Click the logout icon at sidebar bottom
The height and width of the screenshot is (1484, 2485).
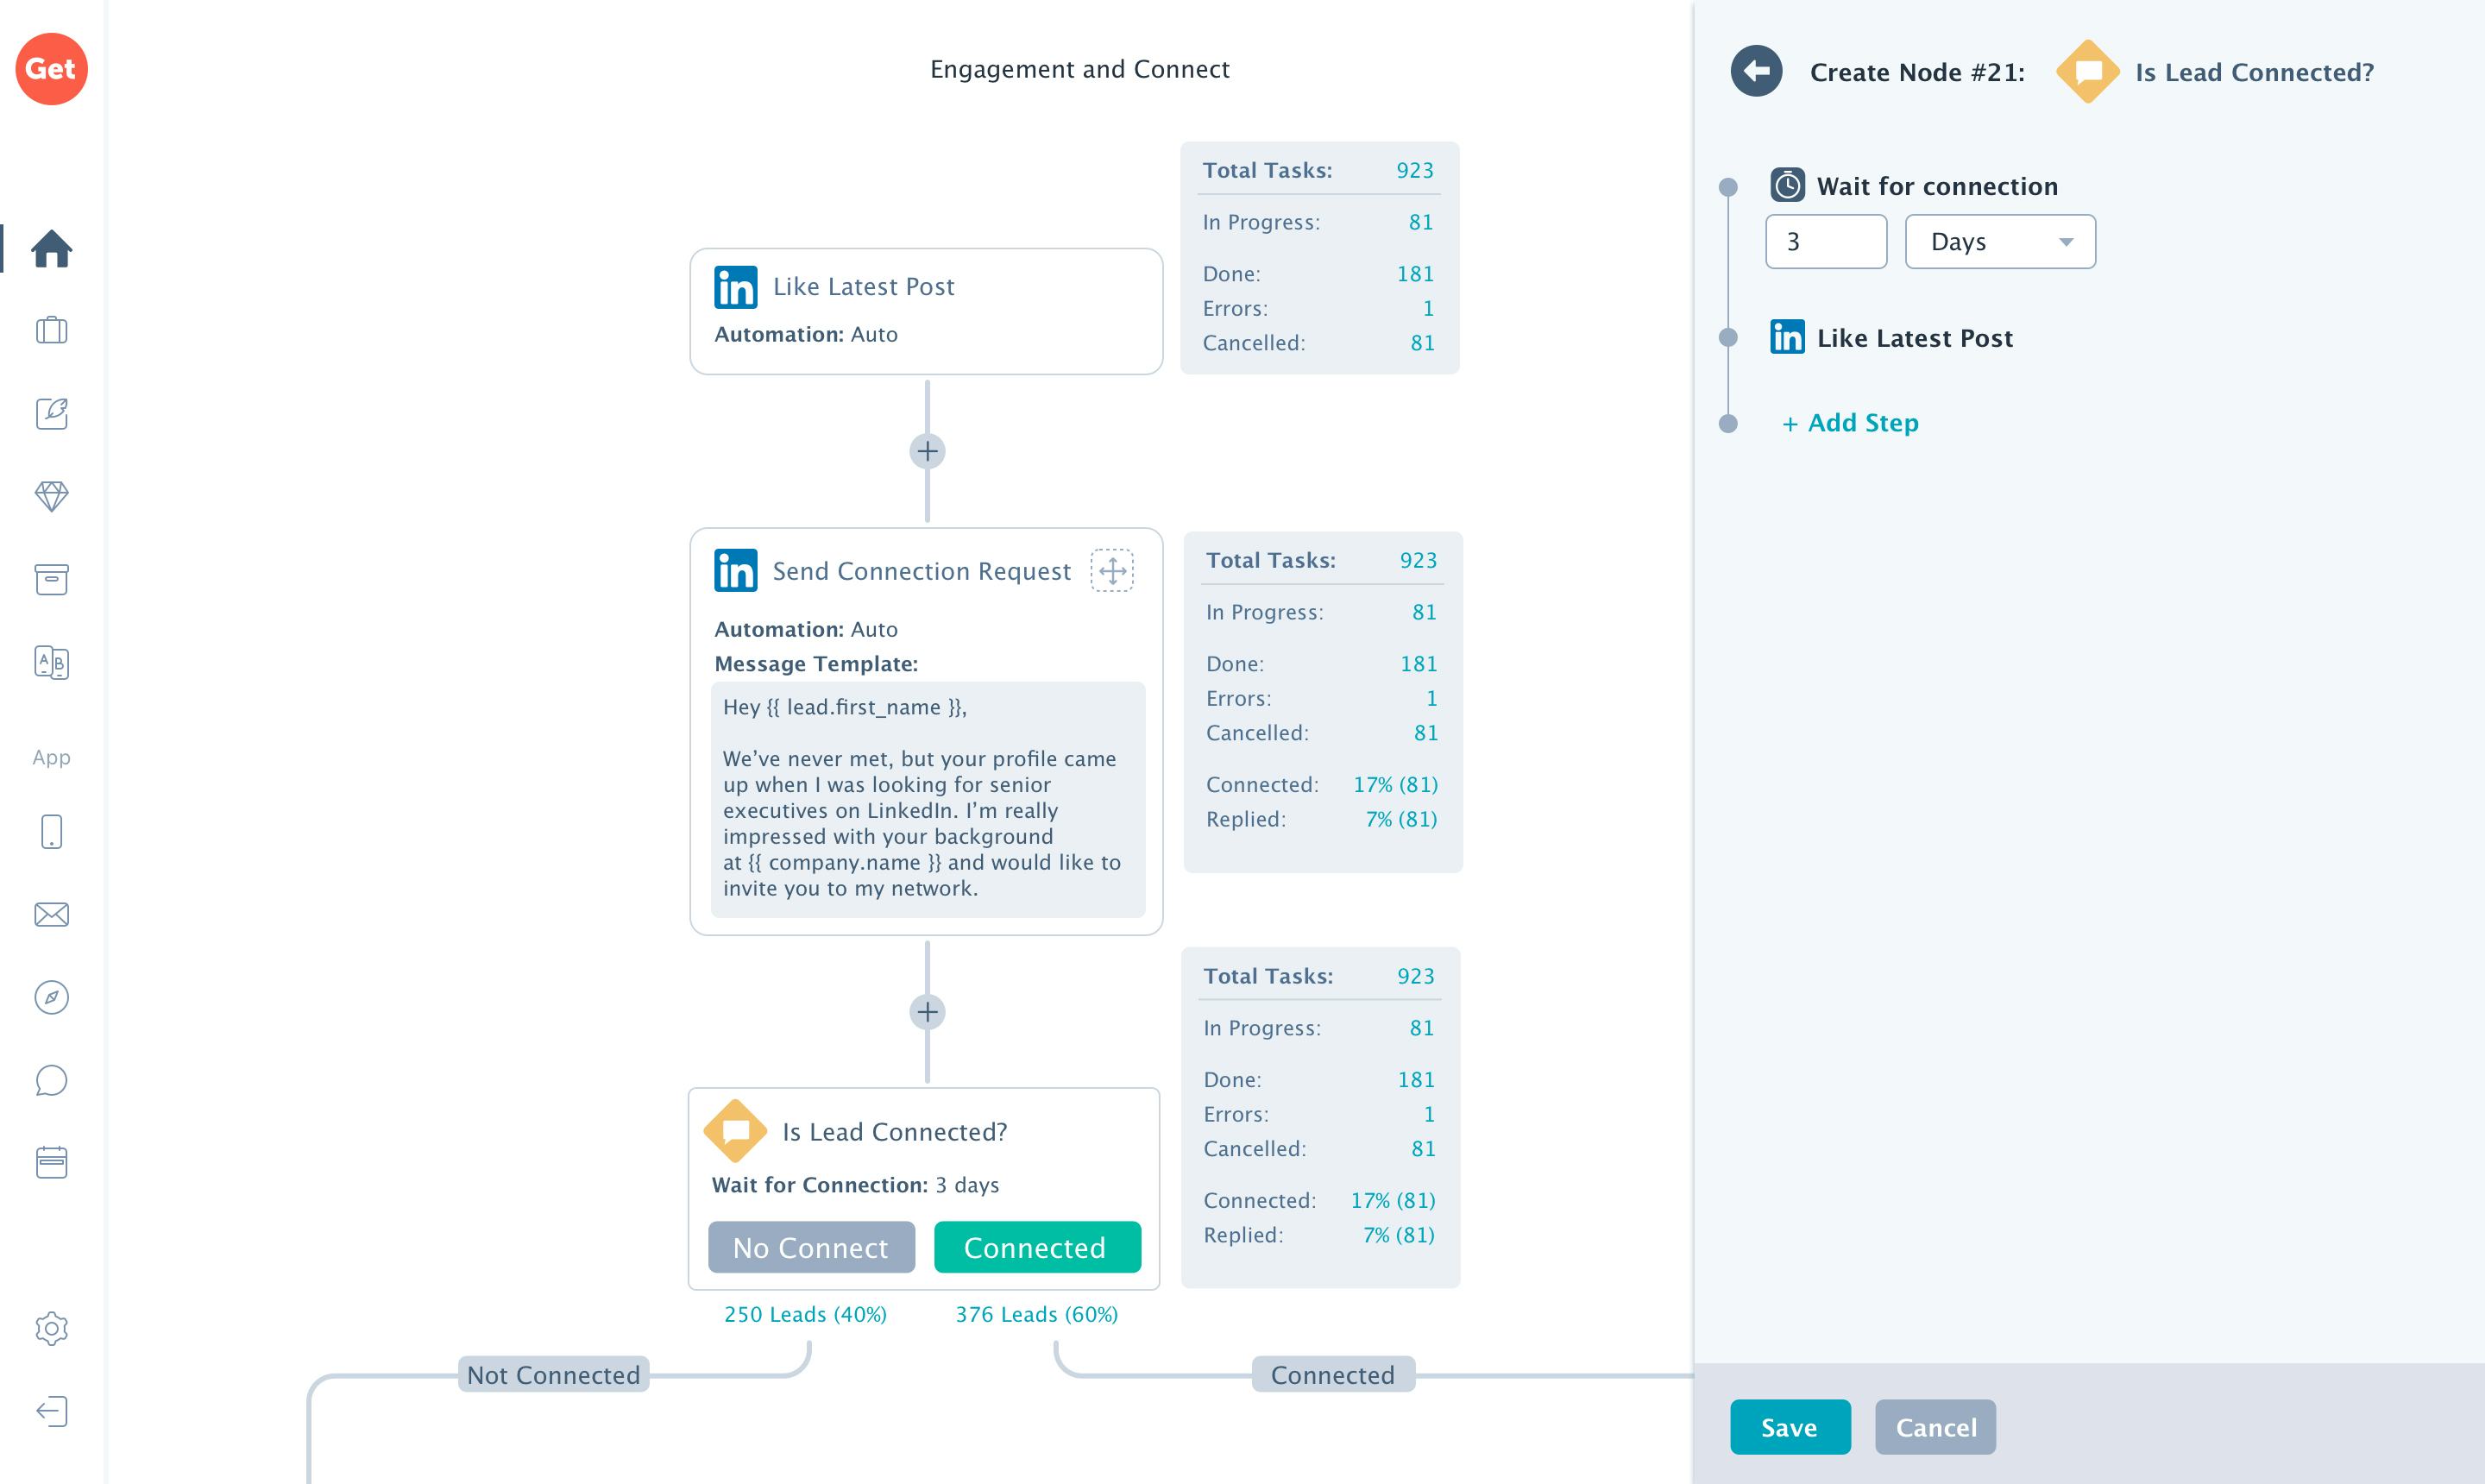pos(51,1411)
